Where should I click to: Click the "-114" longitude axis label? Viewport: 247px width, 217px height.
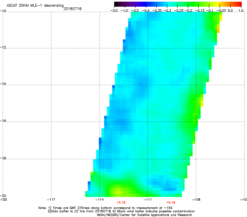[x=99, y=200]
